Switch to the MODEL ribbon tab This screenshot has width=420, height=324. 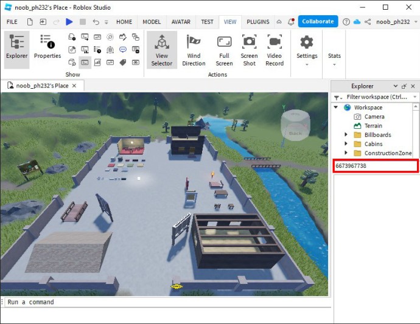[152, 22]
